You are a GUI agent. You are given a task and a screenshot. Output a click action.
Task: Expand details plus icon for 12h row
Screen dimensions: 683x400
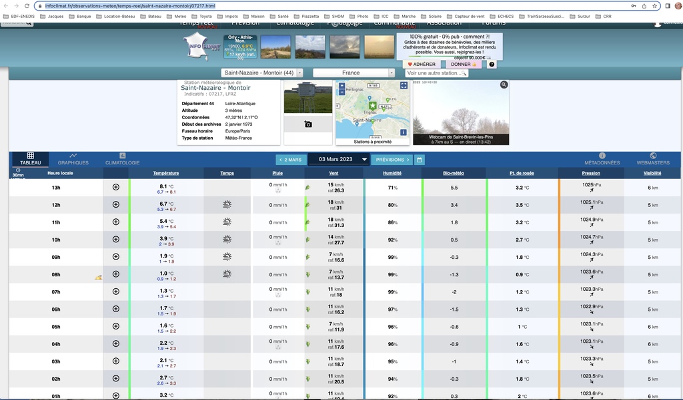pos(116,204)
